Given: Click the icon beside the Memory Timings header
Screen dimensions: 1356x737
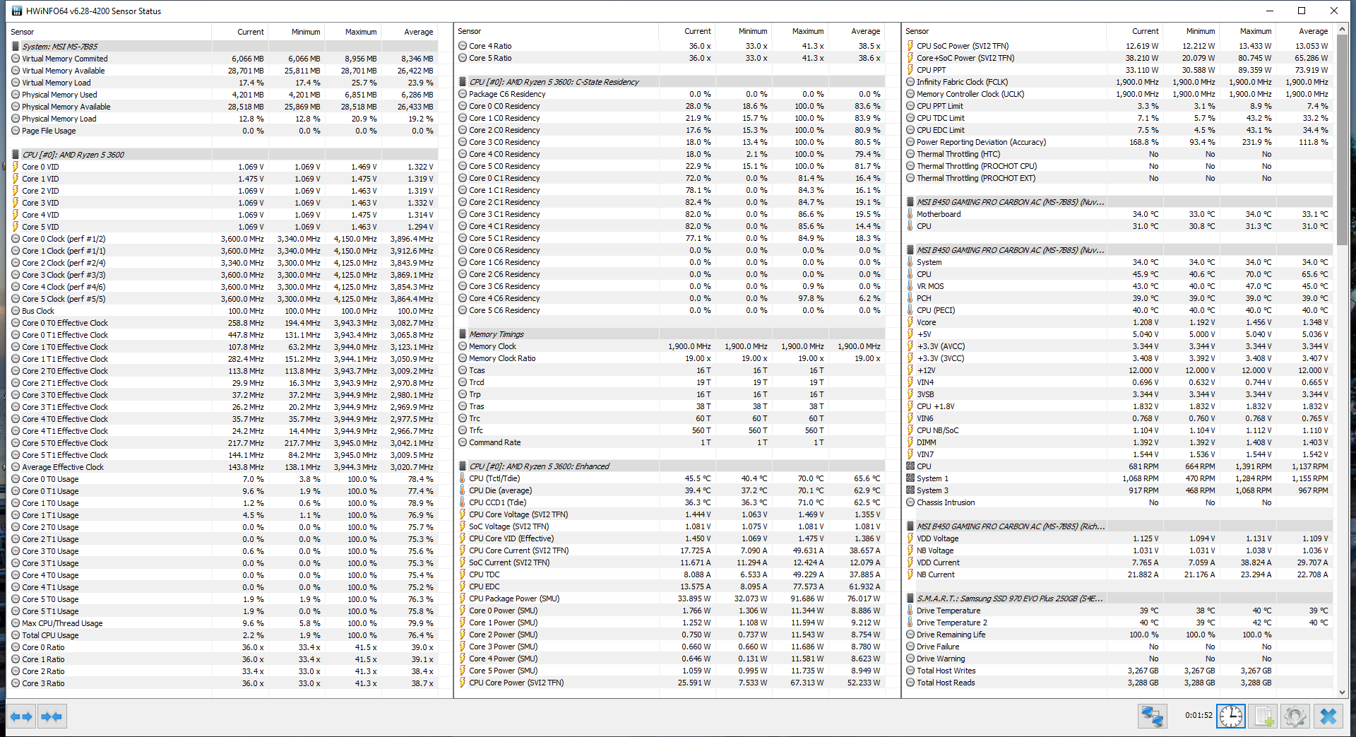Looking at the screenshot, I should (x=463, y=334).
